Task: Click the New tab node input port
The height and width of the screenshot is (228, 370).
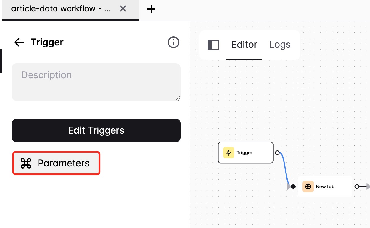Action: coord(293,187)
